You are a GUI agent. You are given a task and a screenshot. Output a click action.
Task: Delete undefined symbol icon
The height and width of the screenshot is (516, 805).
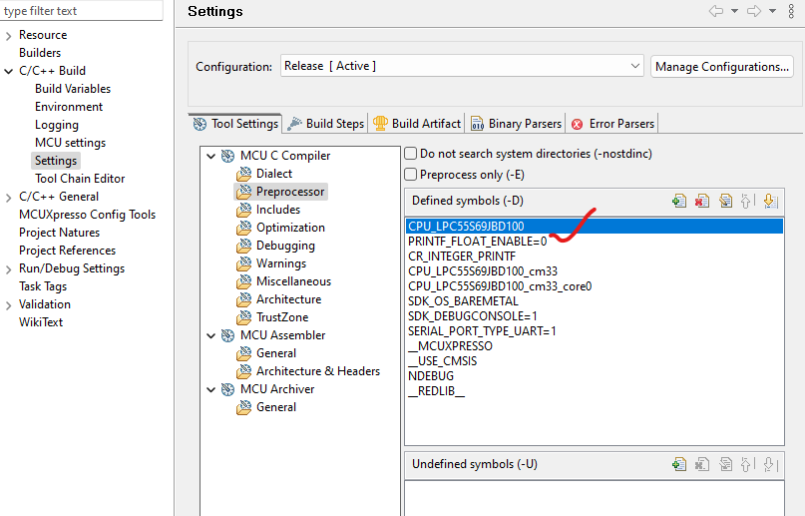tap(702, 464)
